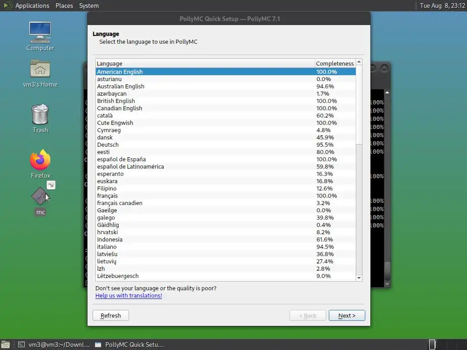Click the workspace switcher box in bottom panel
Image resolution: width=467 pixels, height=350 pixels.
coord(432,345)
